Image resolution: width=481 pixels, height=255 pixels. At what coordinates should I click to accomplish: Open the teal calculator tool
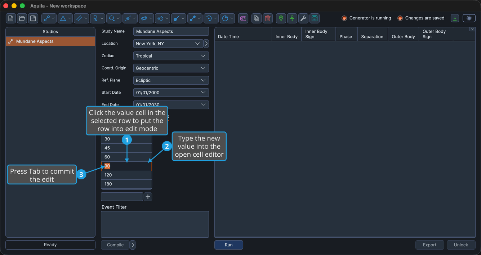(315, 18)
